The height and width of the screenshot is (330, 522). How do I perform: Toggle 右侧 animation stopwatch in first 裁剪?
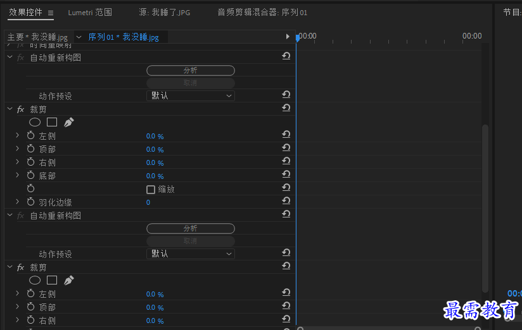tap(30, 162)
